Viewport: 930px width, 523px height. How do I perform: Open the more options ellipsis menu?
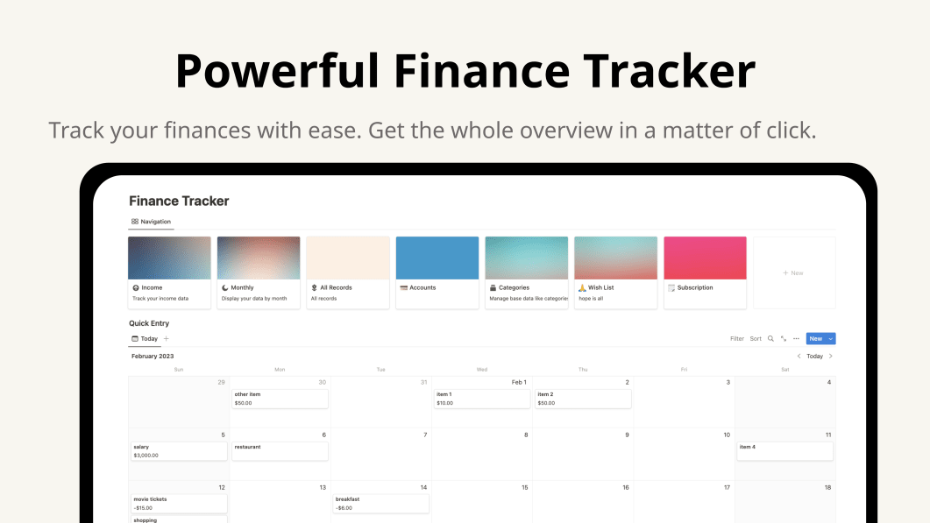(796, 338)
